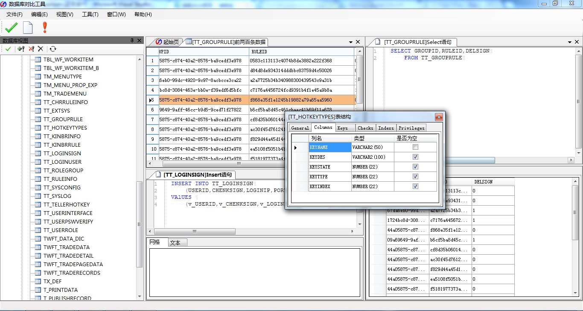Screen dimensions: 583x311
Task: Click the RULEID column header in data grid
Action: (x=301, y=52)
